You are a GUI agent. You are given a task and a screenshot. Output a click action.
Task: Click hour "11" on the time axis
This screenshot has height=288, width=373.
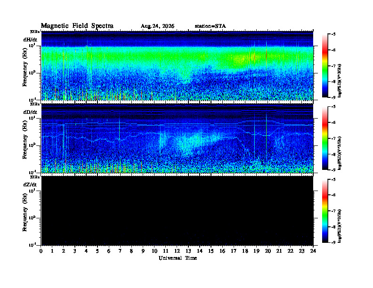coord(166,251)
